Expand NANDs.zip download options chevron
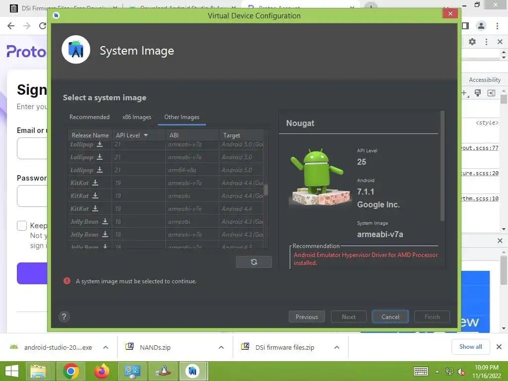The width and height of the screenshot is (508, 381). pos(221,347)
